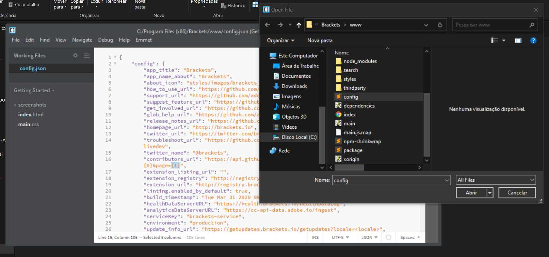Open Downloads in navigation pane

(290, 86)
